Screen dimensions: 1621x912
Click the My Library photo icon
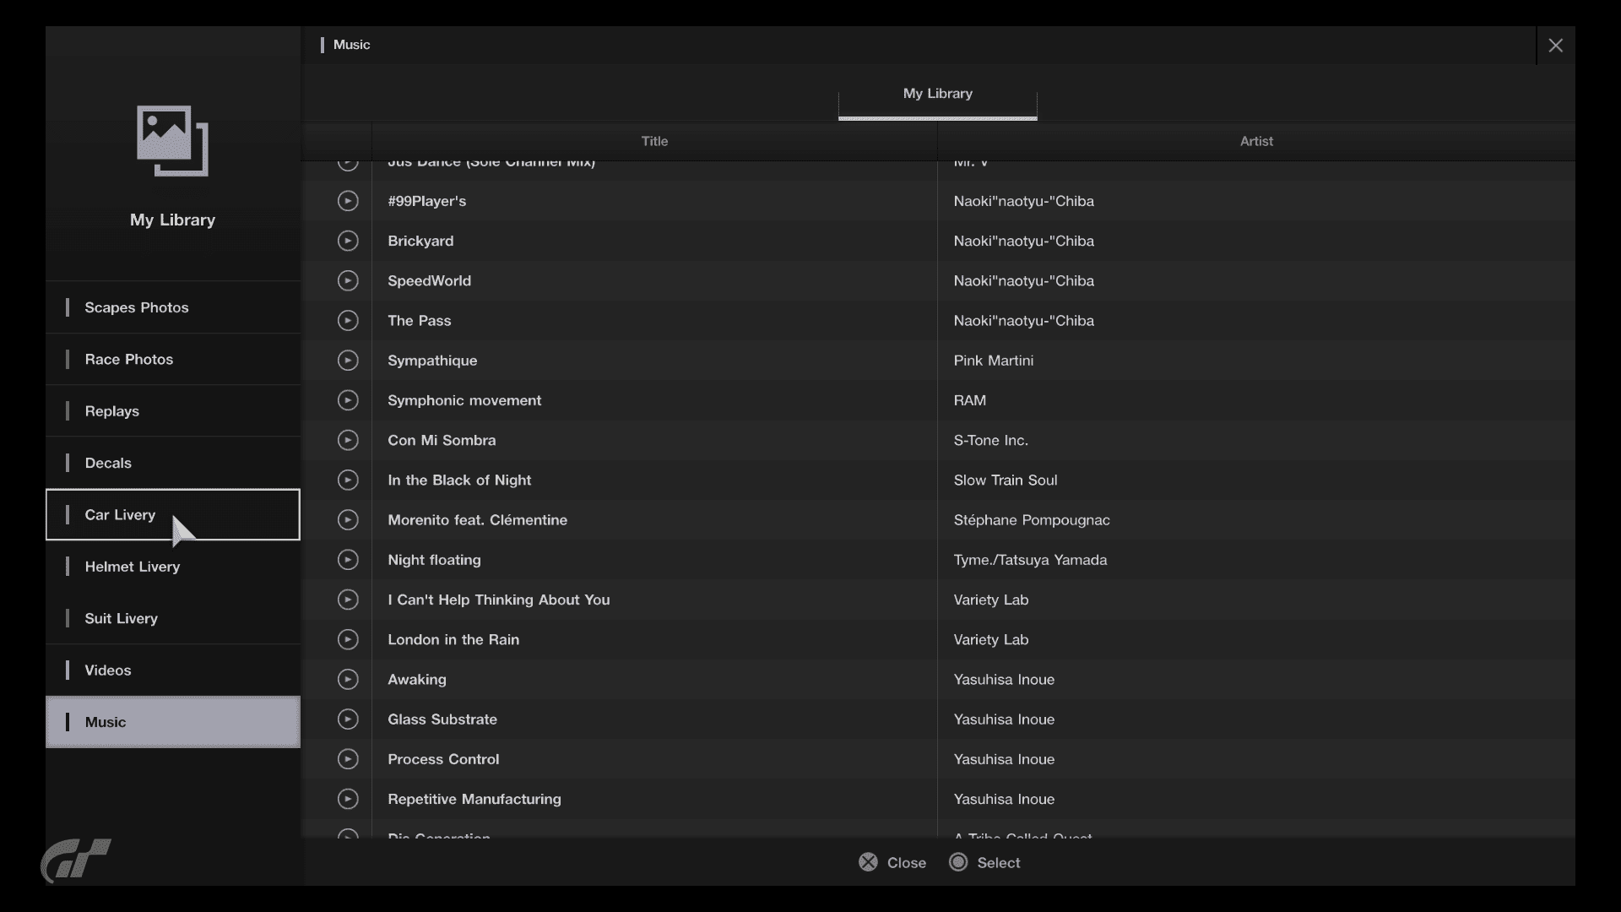(x=173, y=141)
